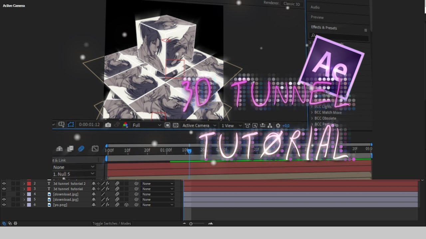Take a snapshot with the camera icon
The height and width of the screenshot is (239, 426).
[108, 125]
